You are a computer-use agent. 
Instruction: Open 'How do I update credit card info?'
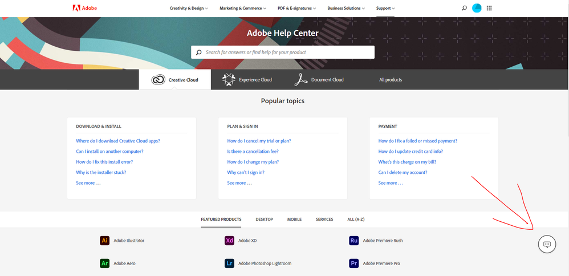pos(411,152)
